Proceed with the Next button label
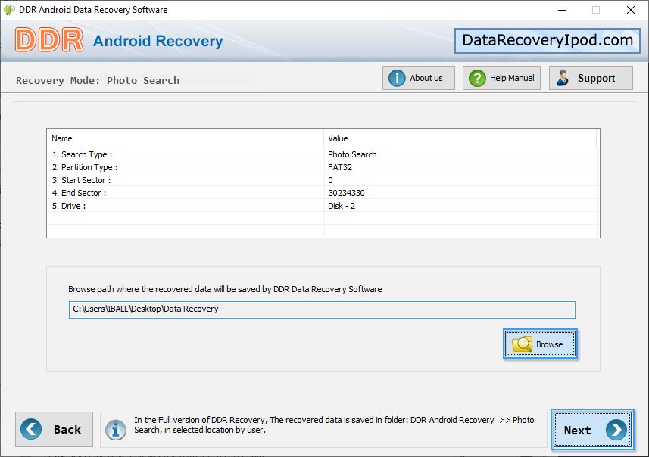 point(577,430)
